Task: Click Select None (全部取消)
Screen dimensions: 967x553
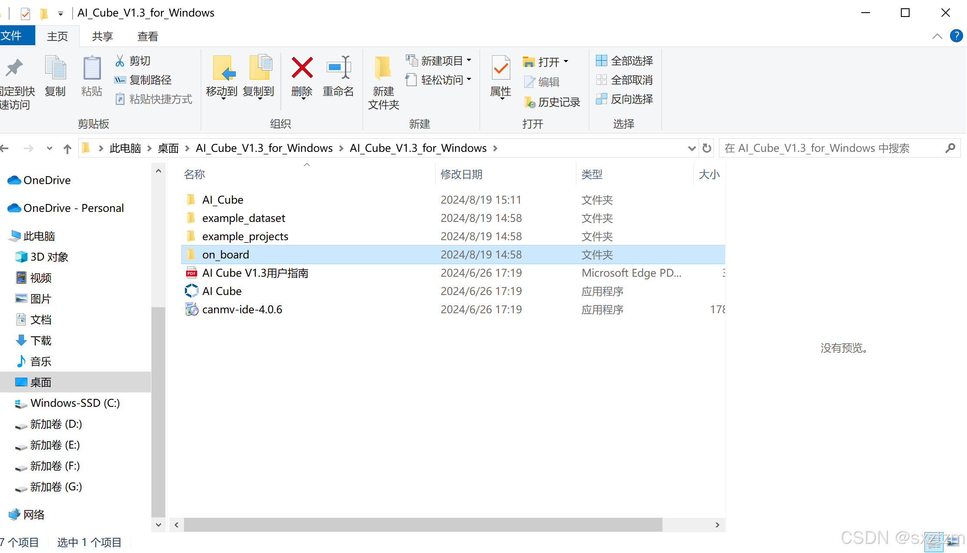Action: 624,80
